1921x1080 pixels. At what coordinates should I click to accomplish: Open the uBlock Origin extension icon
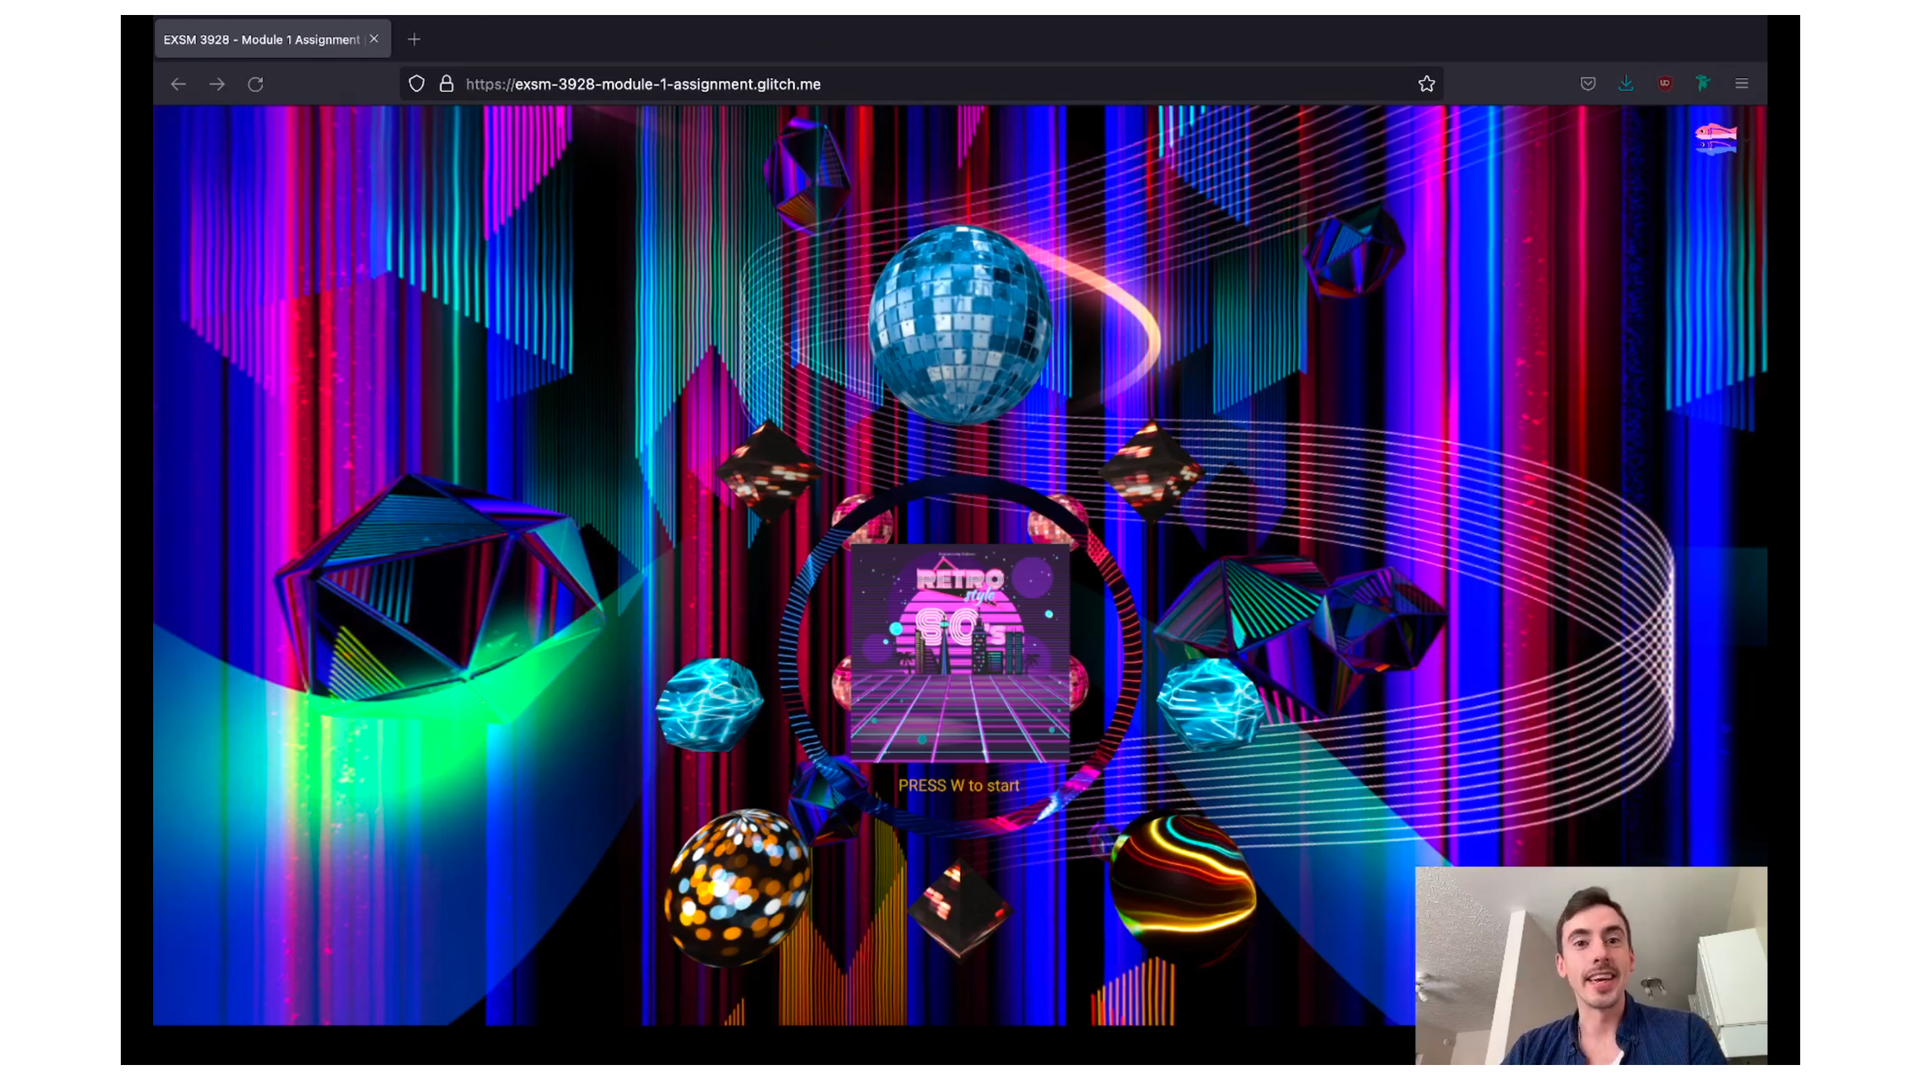coord(1665,83)
